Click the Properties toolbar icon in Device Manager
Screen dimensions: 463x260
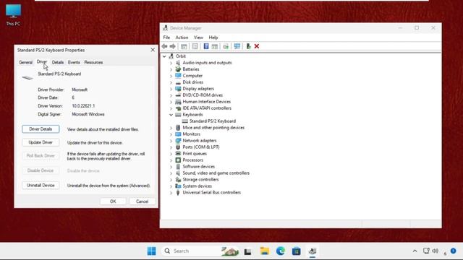[195, 46]
